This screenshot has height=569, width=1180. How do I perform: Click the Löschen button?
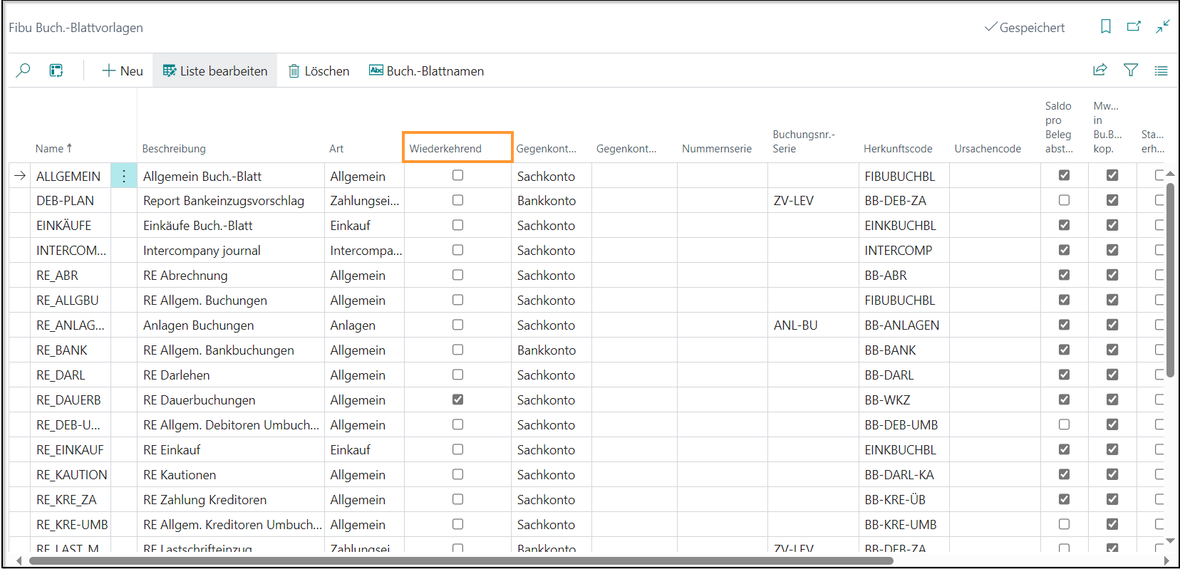319,71
